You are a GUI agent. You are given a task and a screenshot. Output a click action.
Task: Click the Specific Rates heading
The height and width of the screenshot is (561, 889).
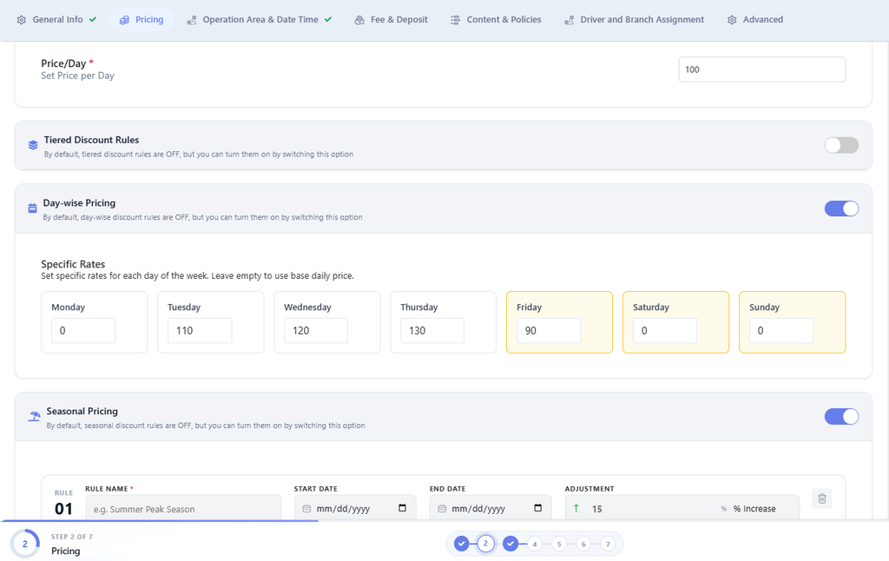(x=73, y=264)
